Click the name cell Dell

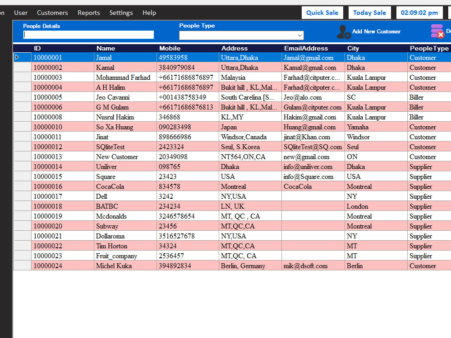pos(125,196)
